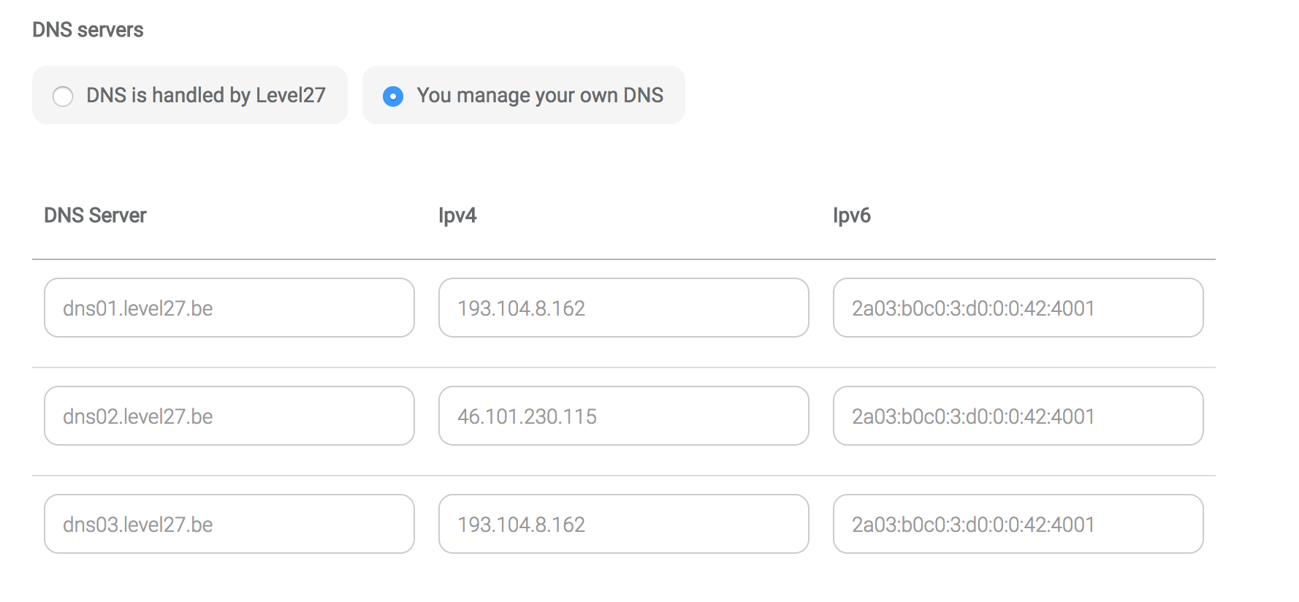
Task: Select "You manage your own DNS" radio button
Action: point(393,96)
